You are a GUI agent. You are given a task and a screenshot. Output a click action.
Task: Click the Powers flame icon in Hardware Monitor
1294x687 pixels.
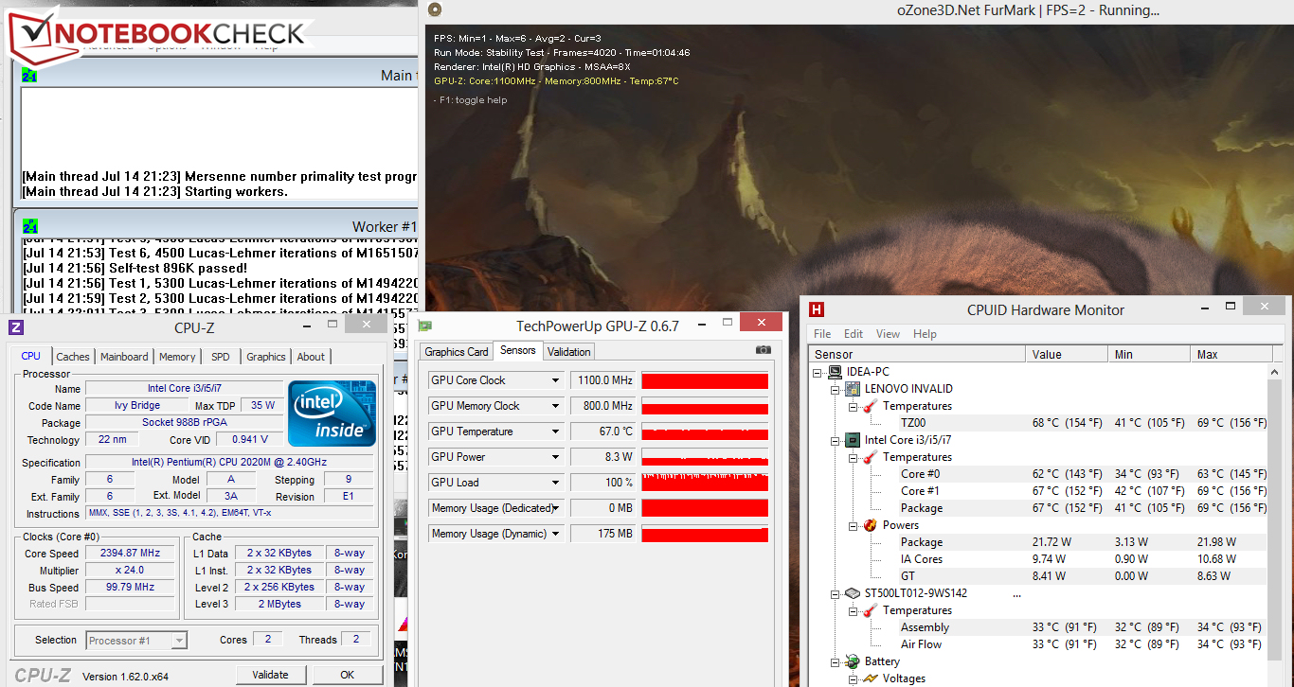pyautogui.click(x=870, y=525)
